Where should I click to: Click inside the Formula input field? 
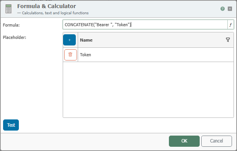tap(145, 25)
